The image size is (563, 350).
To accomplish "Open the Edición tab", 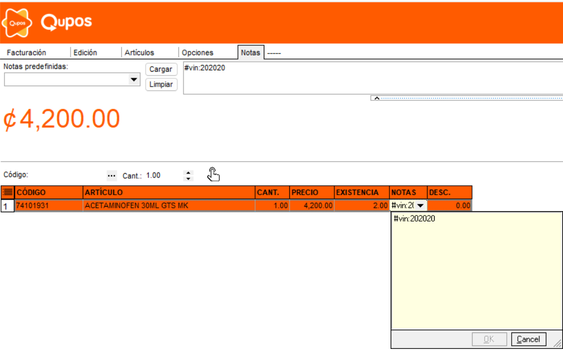I will point(85,52).
